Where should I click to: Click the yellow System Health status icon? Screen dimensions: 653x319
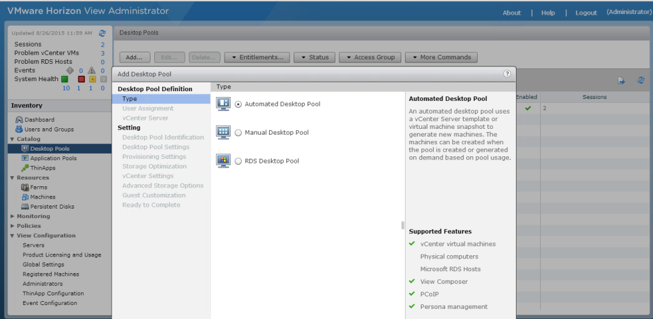pyautogui.click(x=93, y=79)
